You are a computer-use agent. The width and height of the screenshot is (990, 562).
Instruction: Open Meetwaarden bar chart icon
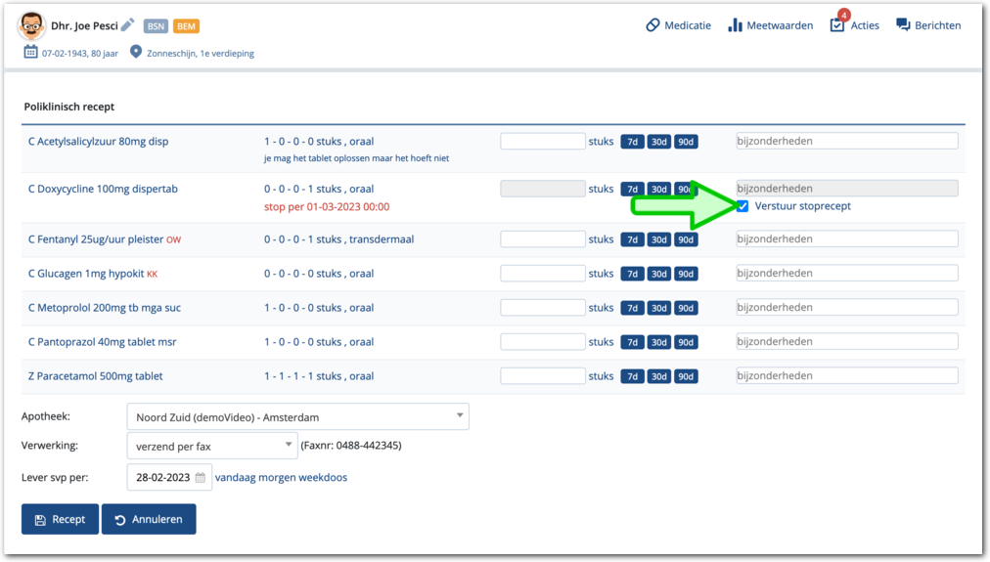(736, 25)
